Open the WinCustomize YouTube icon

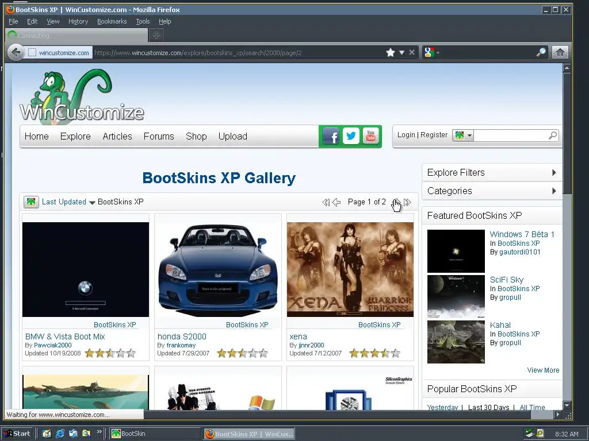371,136
